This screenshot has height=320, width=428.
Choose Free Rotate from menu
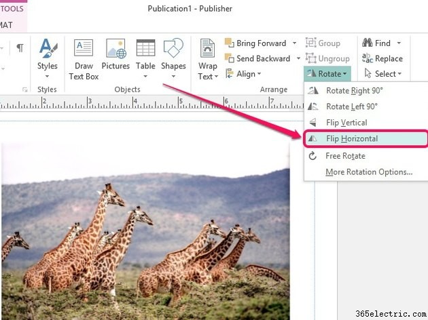(365, 156)
